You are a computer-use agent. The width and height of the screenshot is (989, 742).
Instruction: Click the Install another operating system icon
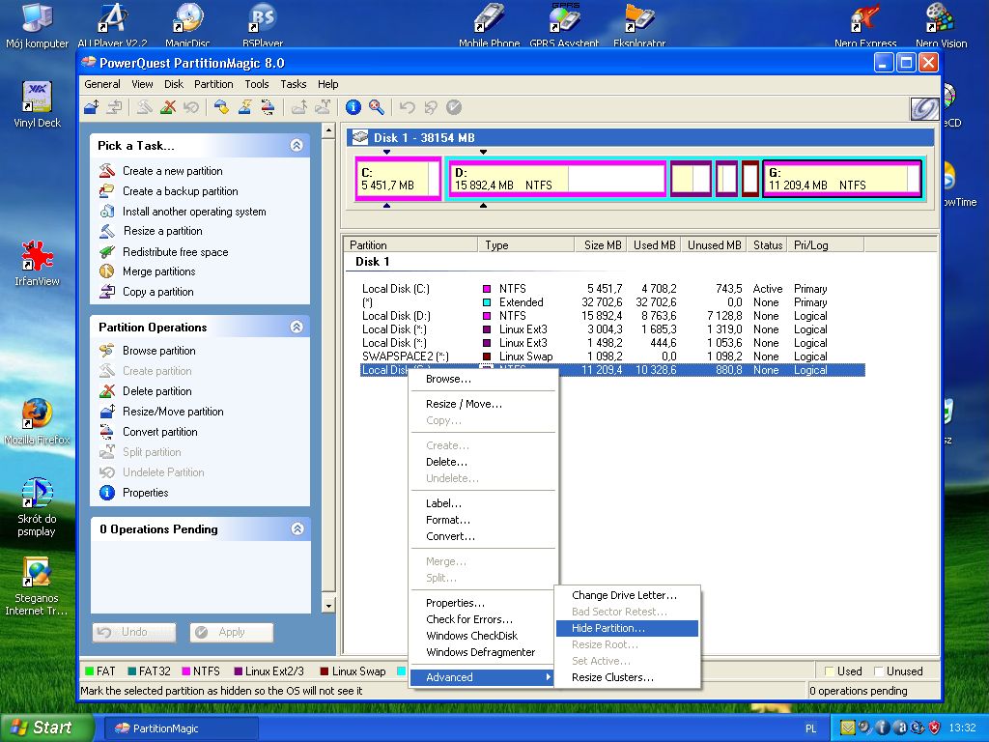click(x=107, y=212)
